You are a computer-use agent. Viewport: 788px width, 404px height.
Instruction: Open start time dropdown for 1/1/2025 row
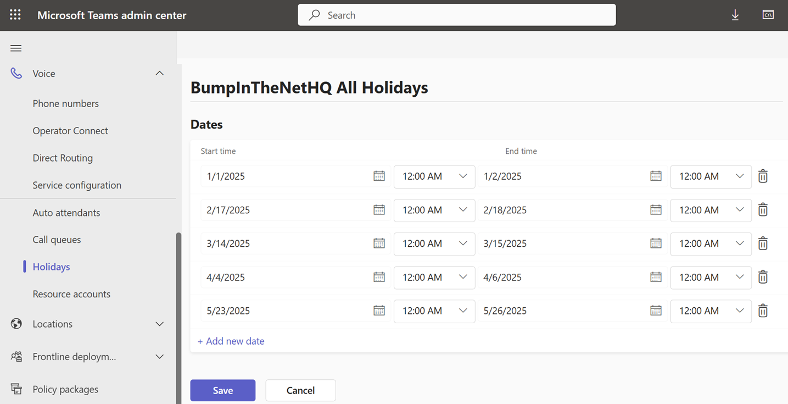tap(434, 176)
